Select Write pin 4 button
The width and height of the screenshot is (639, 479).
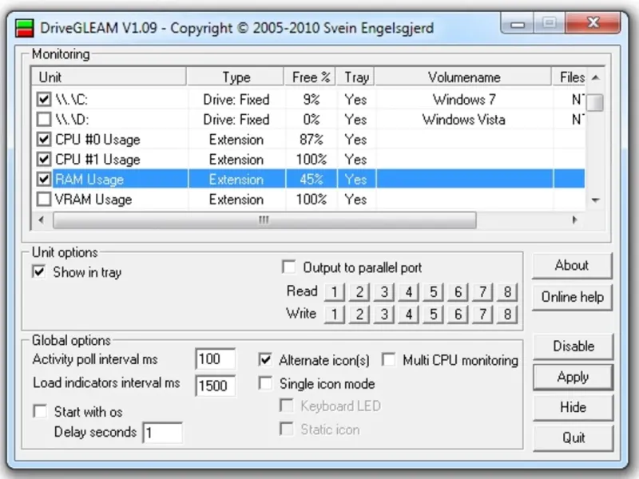pyautogui.click(x=408, y=314)
